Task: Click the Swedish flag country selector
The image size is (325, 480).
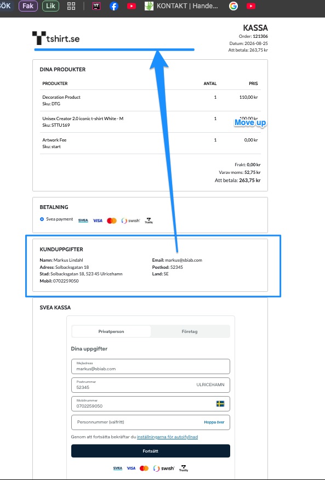Action: coord(220,403)
